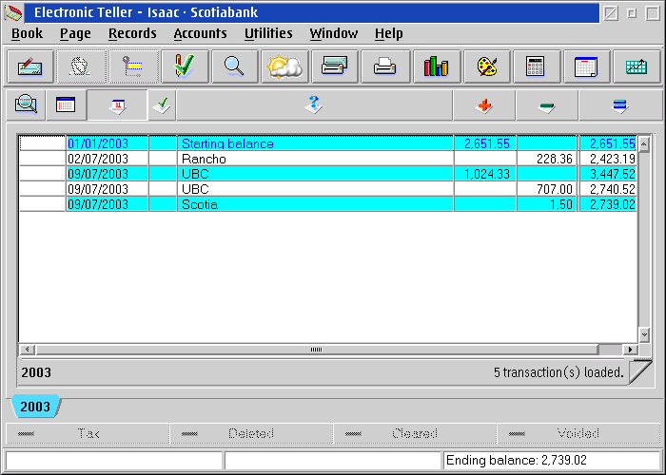Click the date column header icon
The width and height of the screenshot is (666, 475).
pyautogui.click(x=118, y=105)
